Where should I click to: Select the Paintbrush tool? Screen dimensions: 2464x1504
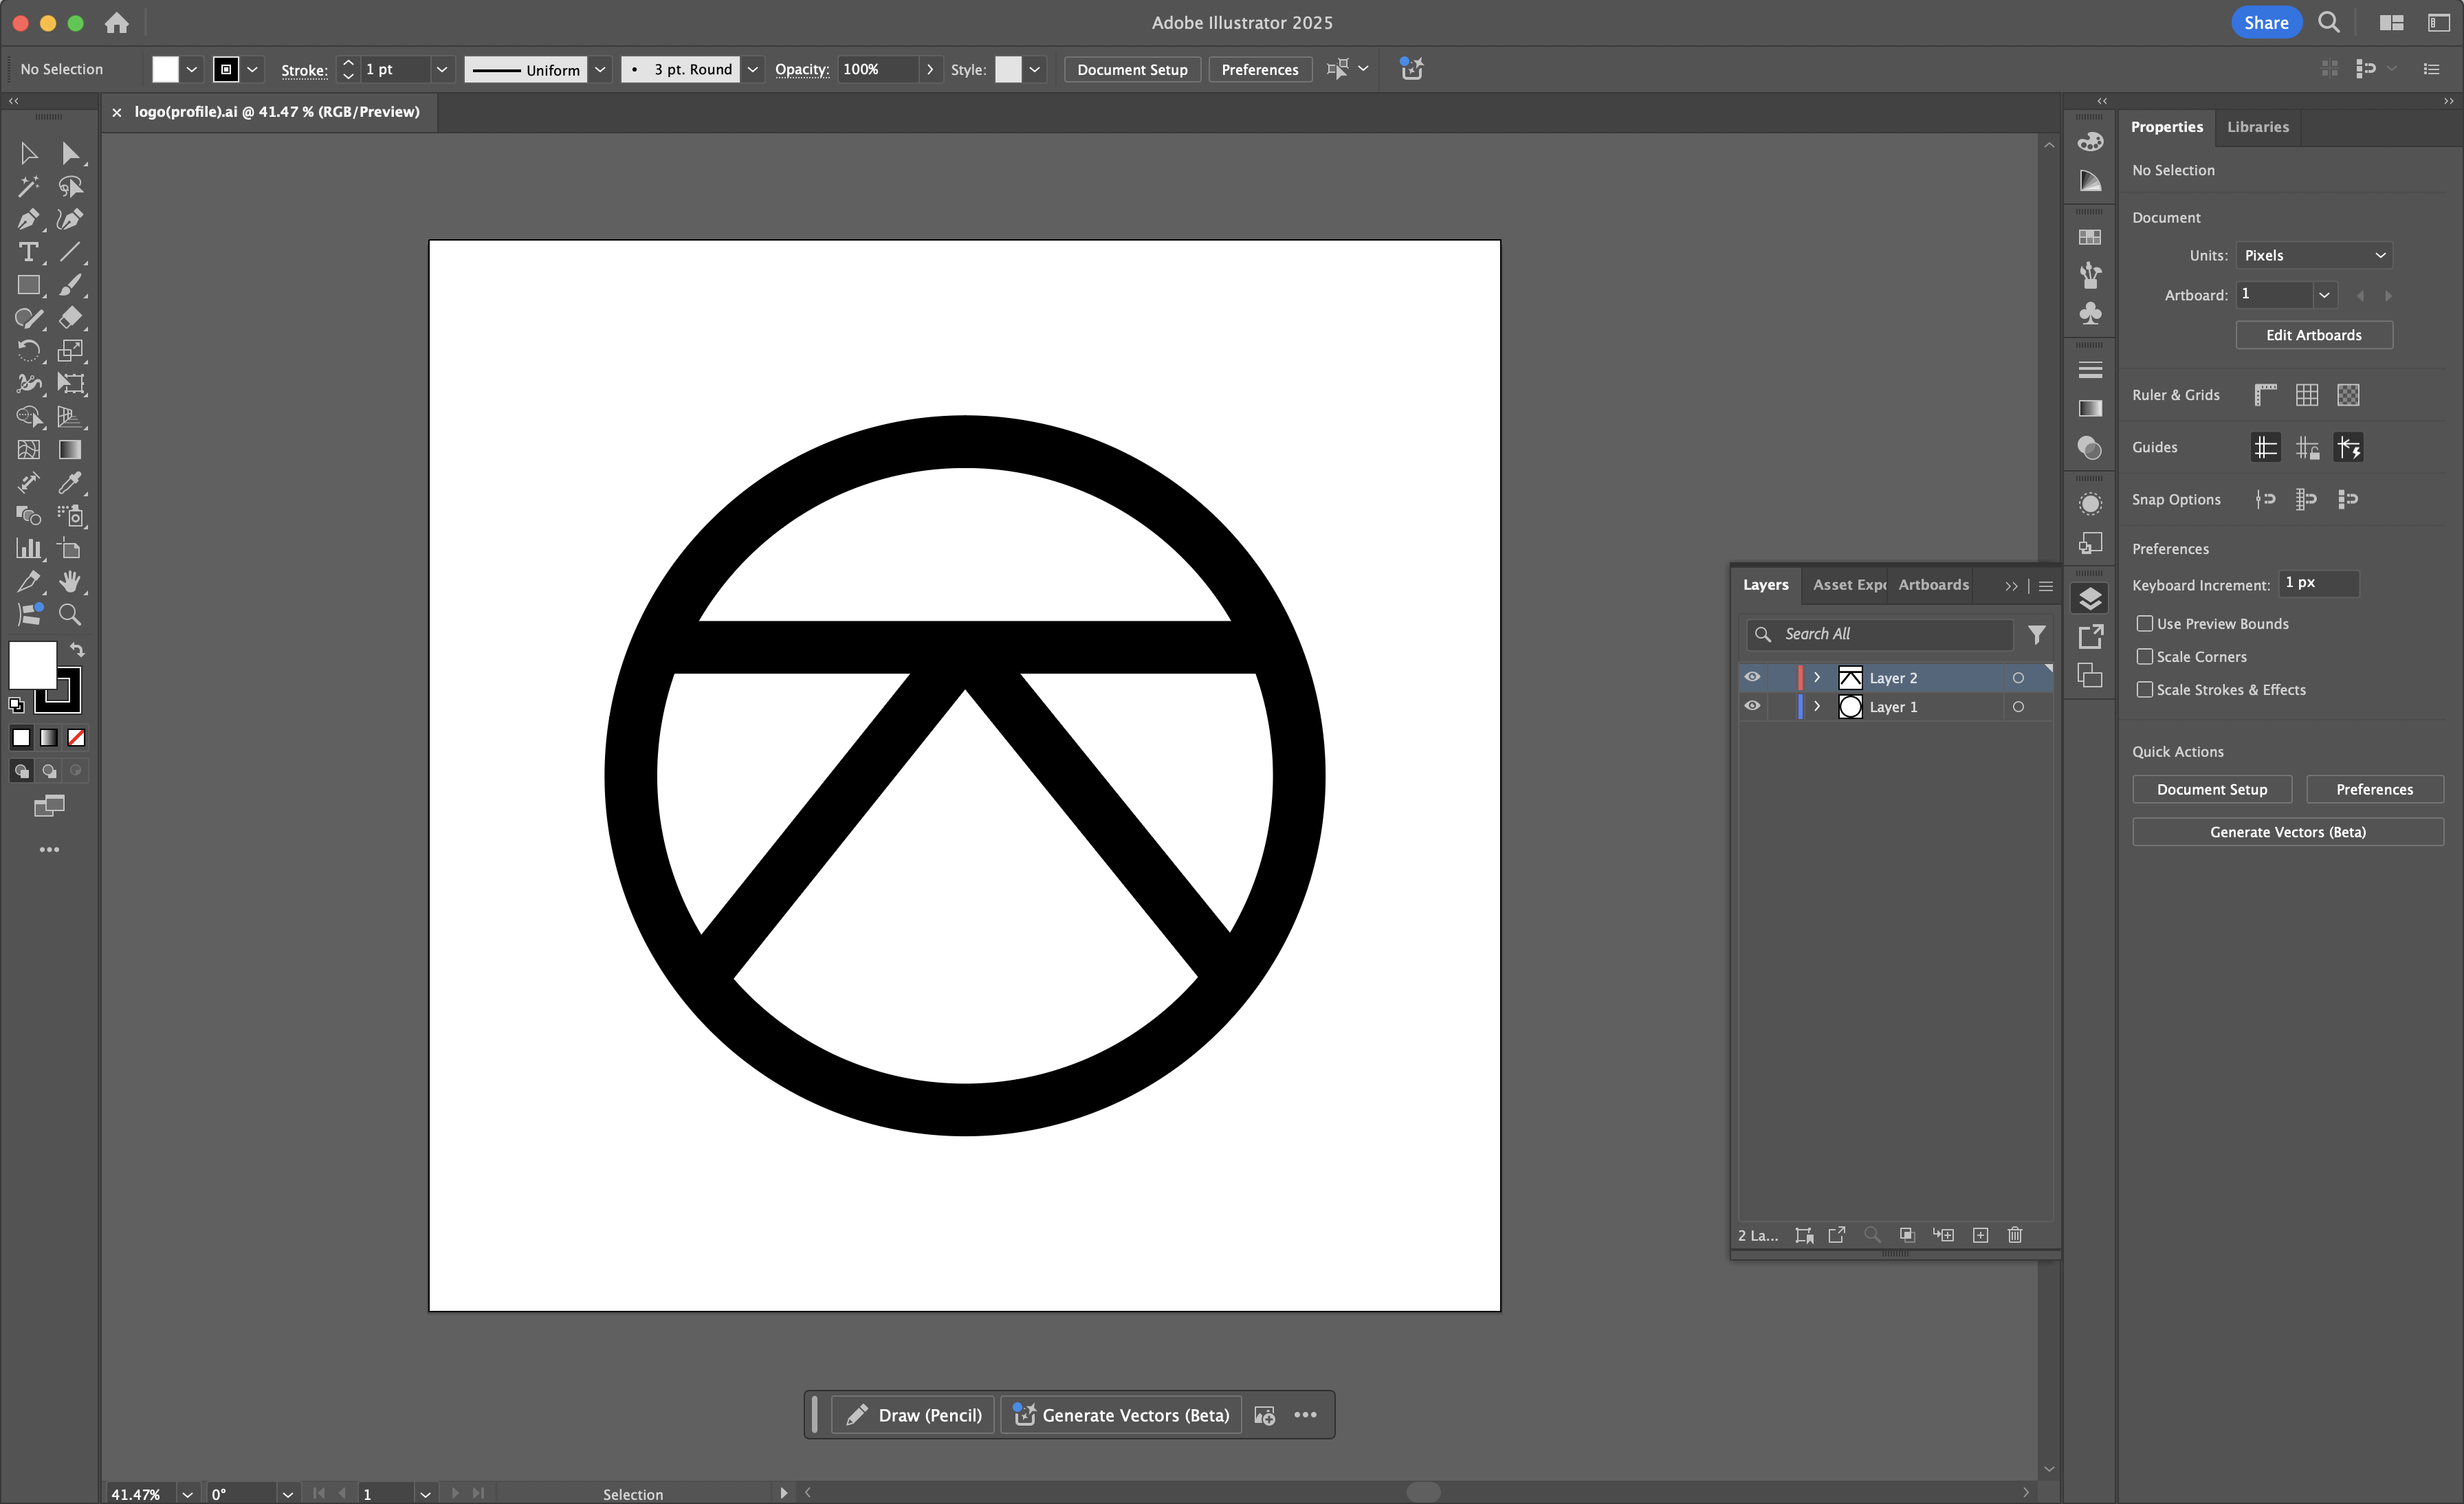(x=70, y=285)
